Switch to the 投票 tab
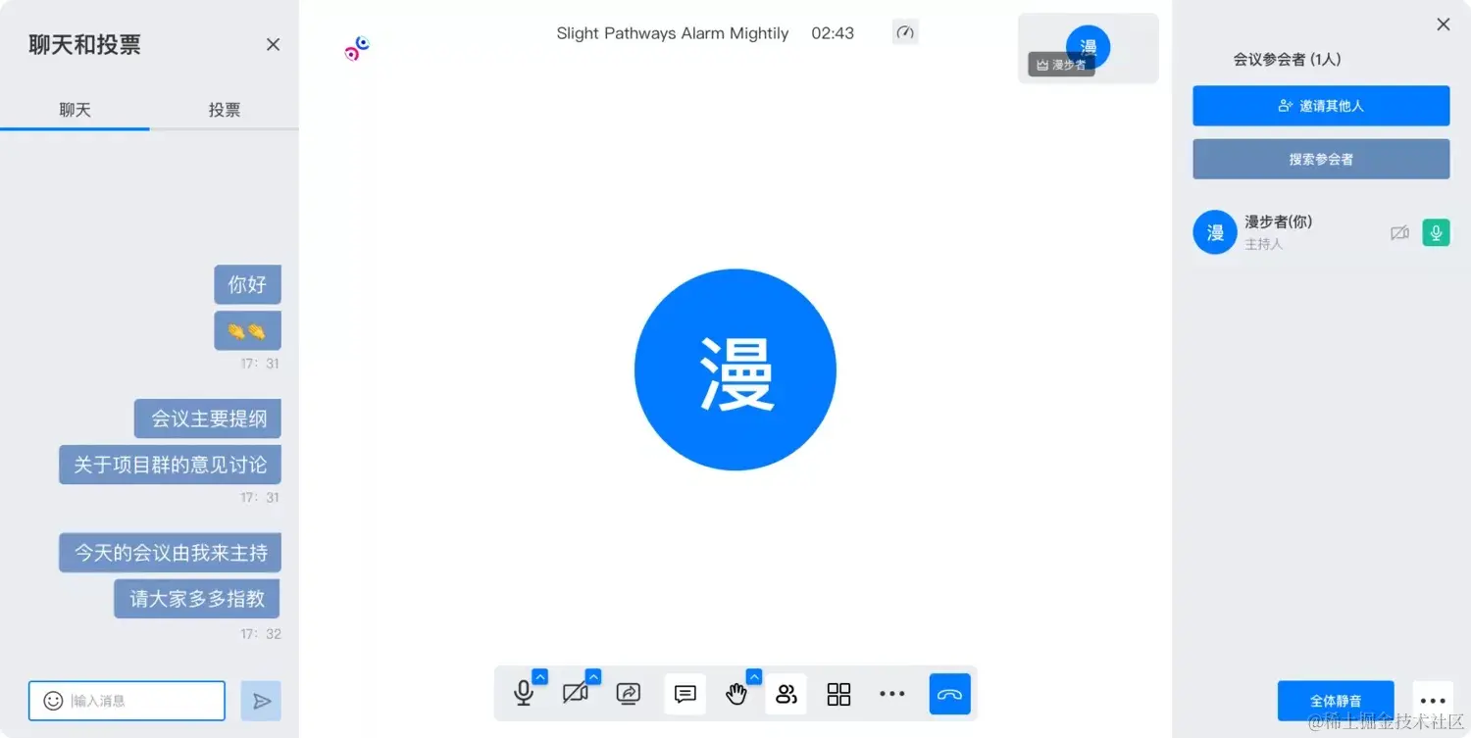1471x738 pixels. coord(224,109)
